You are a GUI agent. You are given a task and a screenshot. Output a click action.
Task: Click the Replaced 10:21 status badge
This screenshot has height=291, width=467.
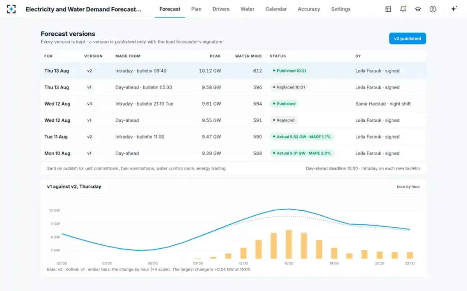(289, 87)
